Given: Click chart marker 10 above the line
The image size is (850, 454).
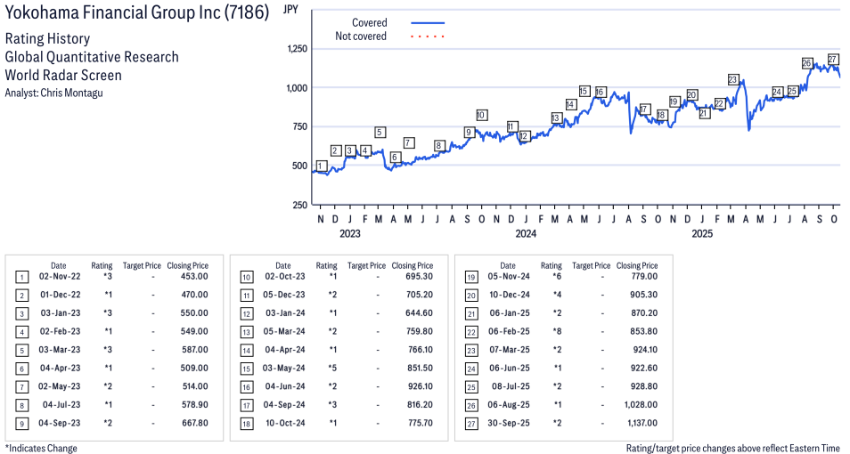Looking at the screenshot, I should click(481, 115).
